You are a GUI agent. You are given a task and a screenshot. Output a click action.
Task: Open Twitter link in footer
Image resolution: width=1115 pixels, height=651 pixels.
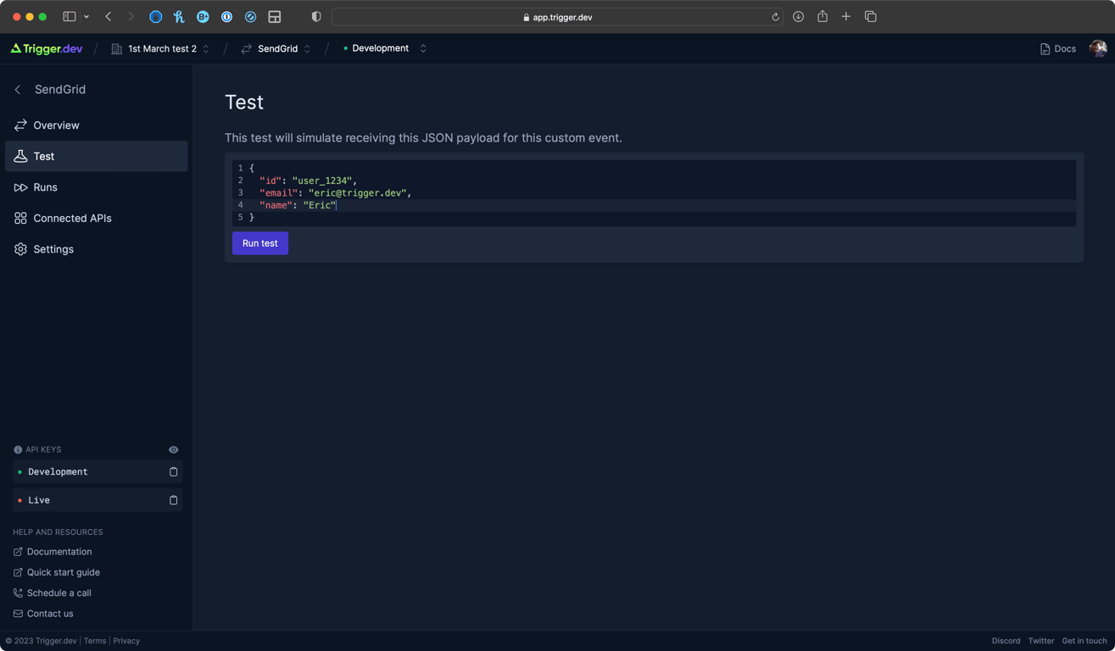point(1041,641)
